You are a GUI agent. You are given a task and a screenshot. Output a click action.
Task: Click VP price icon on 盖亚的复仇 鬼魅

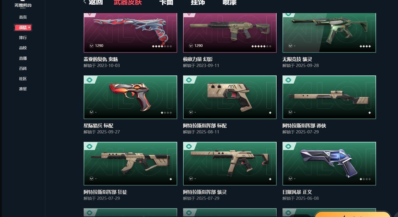pyautogui.click(x=92, y=46)
